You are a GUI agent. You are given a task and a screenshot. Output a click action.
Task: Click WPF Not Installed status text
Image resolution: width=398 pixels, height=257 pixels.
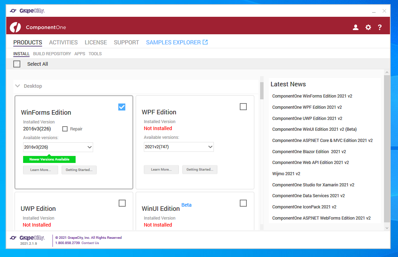point(158,128)
